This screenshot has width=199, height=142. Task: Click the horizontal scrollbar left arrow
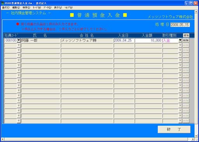coord(3,139)
